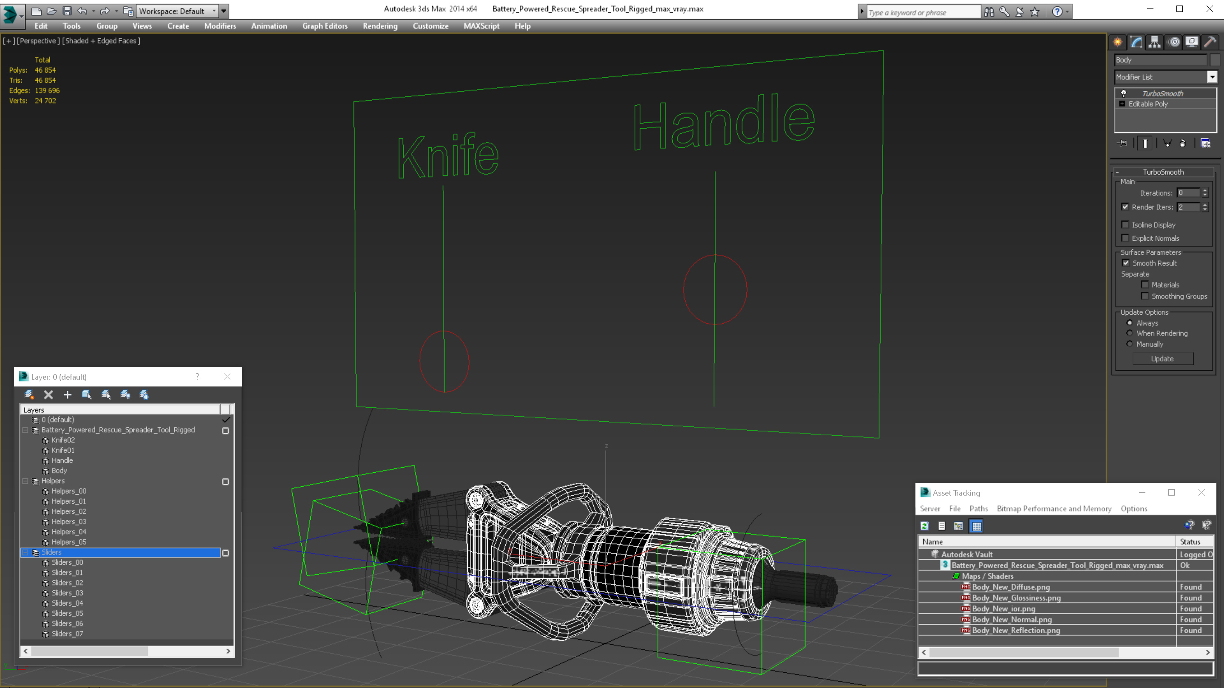Create a new scene with the New icon
Screen dimensions: 1224x688
[x=36, y=11]
